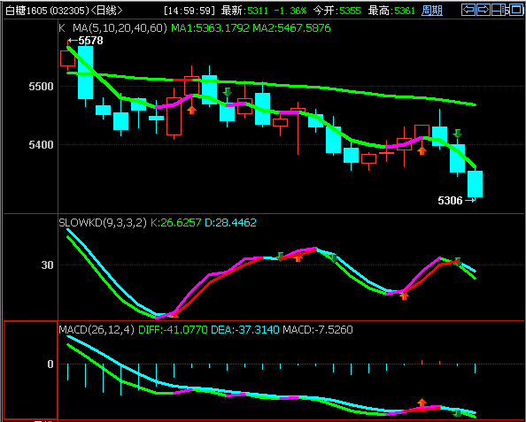Click the 最新:5311 latest price text
The image size is (526, 422).
point(244,11)
